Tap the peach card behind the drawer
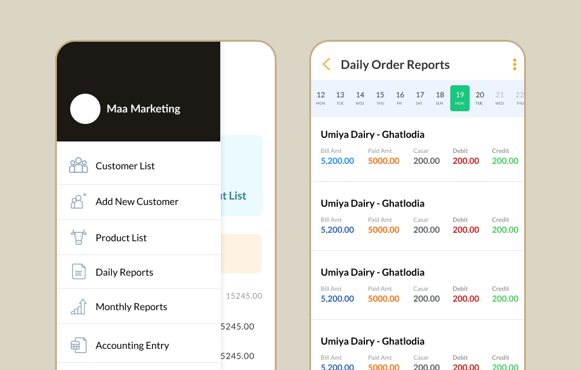 pyautogui.click(x=241, y=253)
